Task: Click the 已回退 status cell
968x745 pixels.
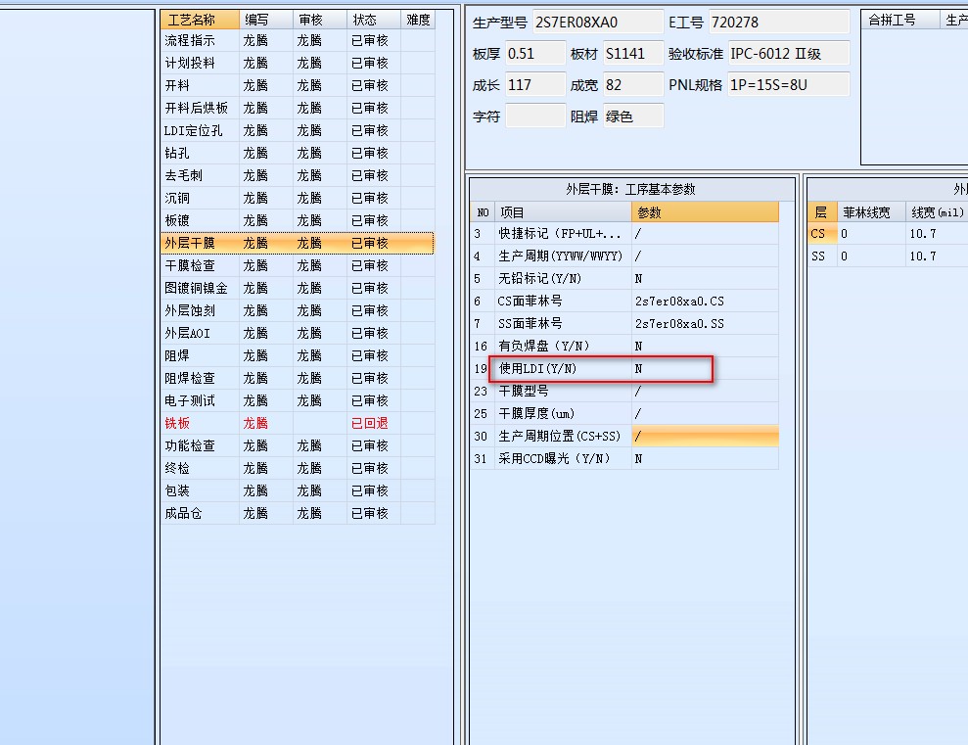Action: (374, 424)
